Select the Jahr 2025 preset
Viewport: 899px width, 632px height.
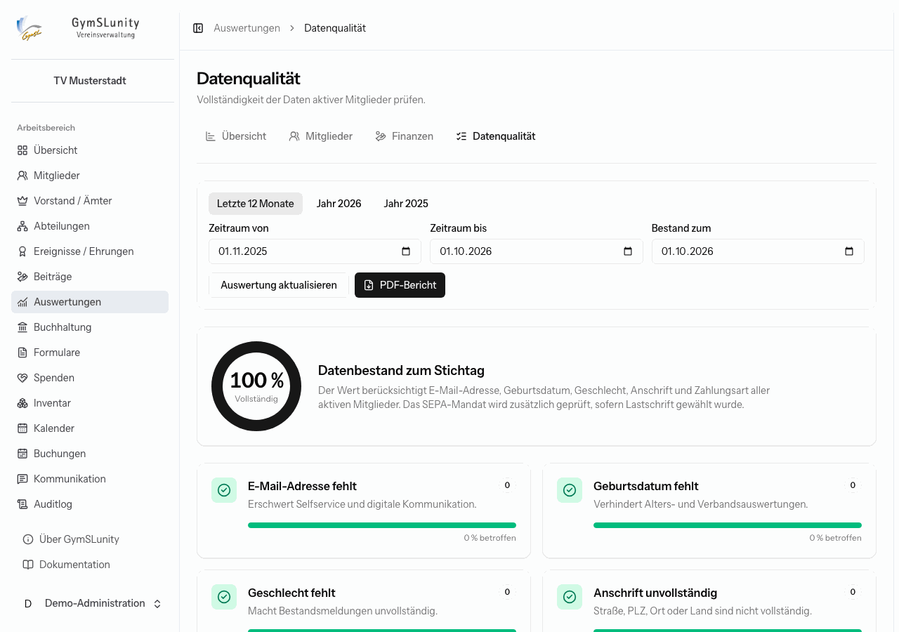point(406,204)
